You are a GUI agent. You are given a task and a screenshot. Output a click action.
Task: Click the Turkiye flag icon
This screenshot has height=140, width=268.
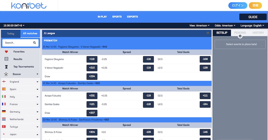(4, 127)
